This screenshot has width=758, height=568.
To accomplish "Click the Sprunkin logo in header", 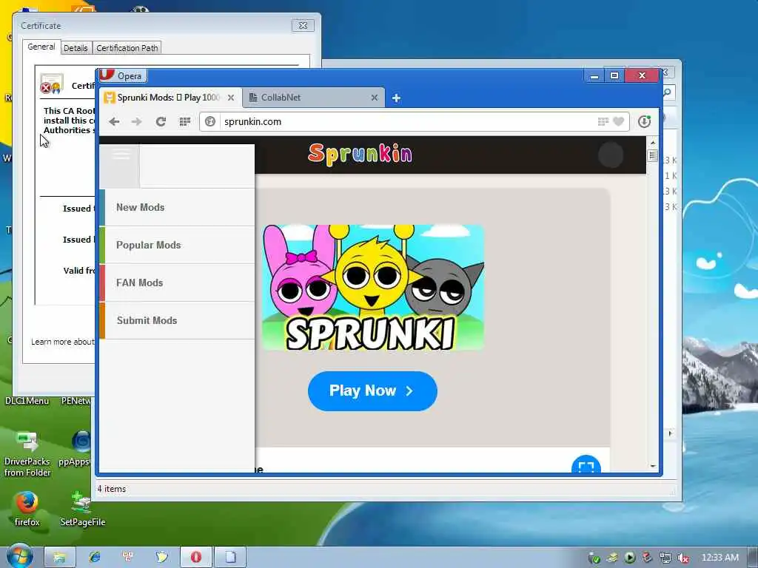I will [x=360, y=154].
